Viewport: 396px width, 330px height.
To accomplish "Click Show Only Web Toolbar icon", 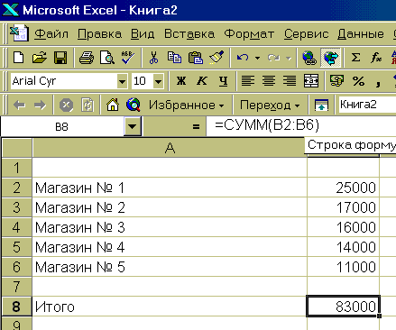I will pos(321,105).
